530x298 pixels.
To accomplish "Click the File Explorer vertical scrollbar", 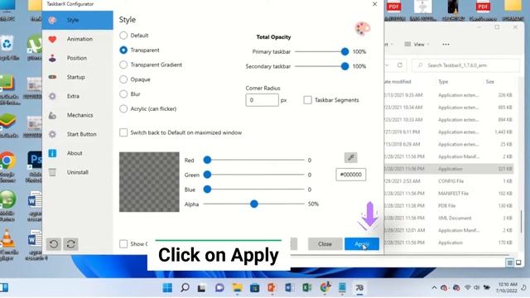I will (521, 223).
